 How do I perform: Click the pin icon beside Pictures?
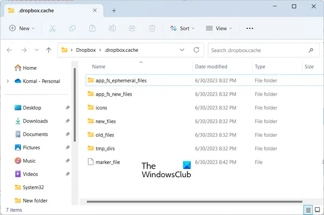68,147
